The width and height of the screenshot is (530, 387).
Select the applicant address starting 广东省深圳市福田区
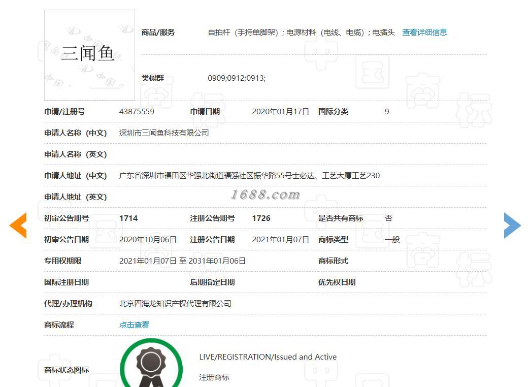[x=249, y=176]
